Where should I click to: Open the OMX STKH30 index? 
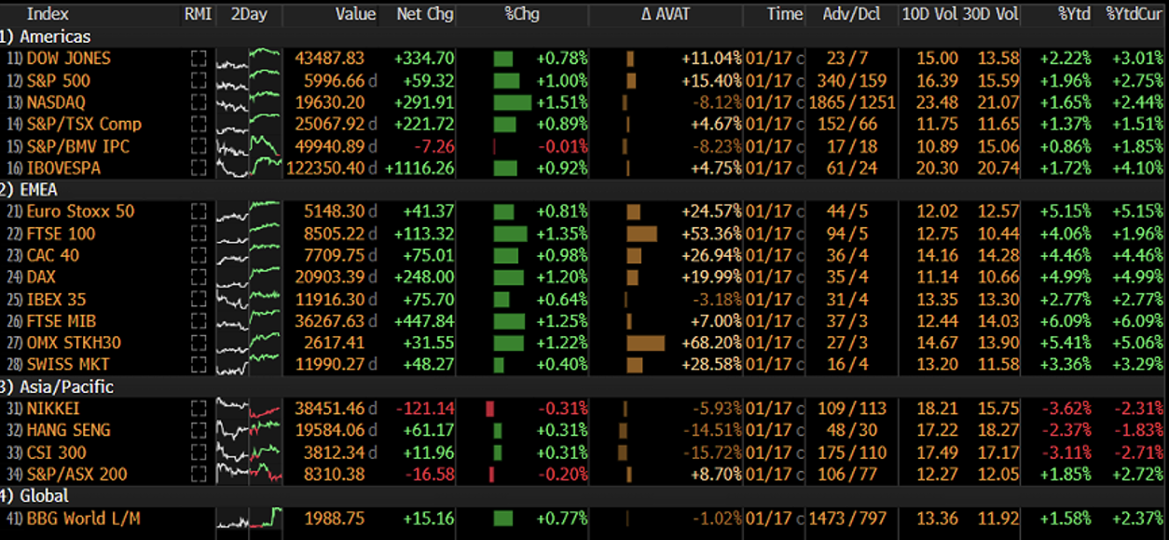74,343
